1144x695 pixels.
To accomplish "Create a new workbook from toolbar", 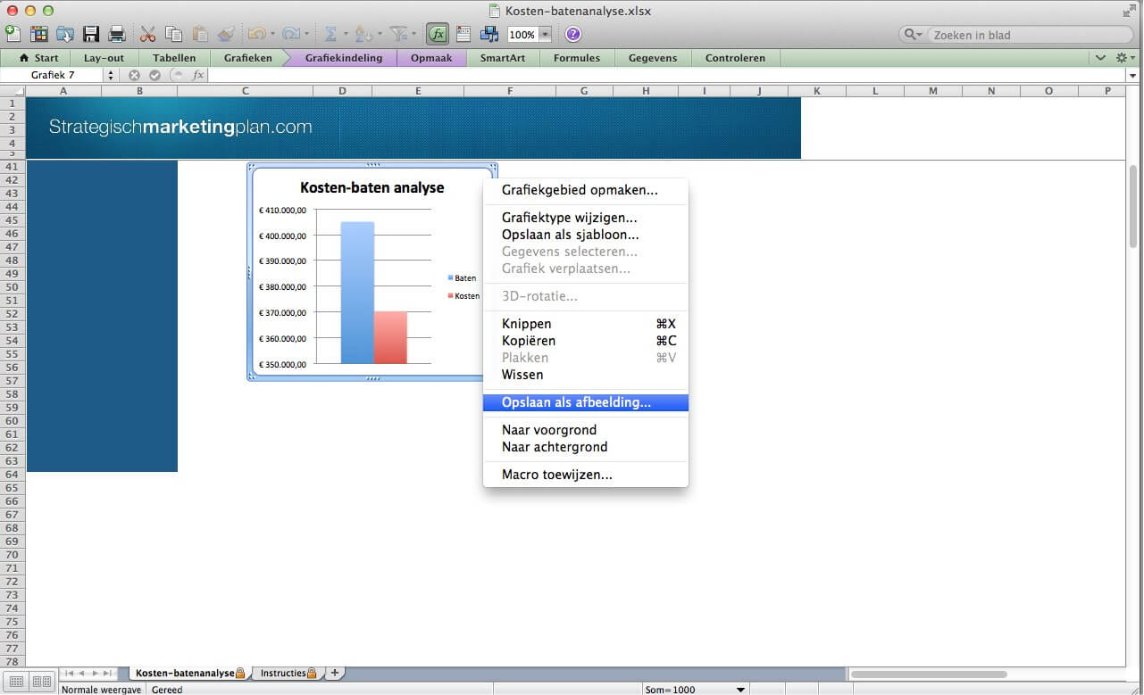I will 13,34.
